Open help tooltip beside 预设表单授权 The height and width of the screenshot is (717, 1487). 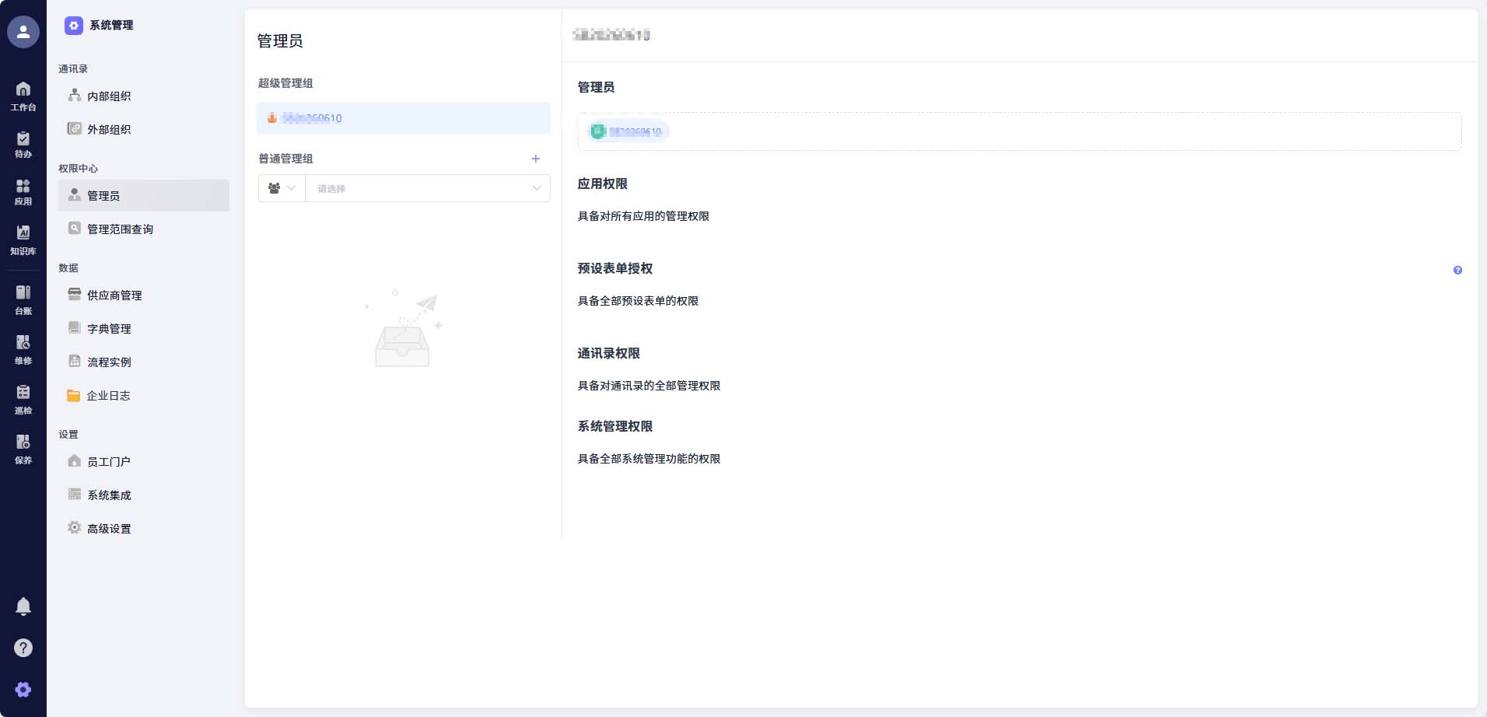point(1457,271)
